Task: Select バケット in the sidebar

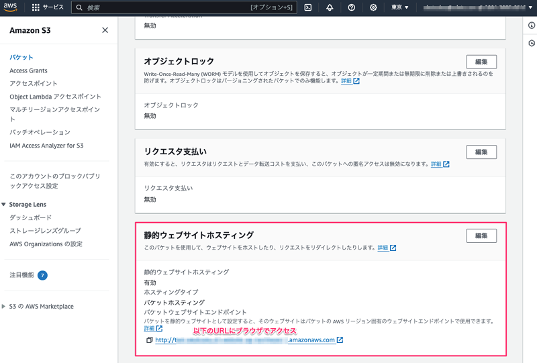Action: point(21,58)
